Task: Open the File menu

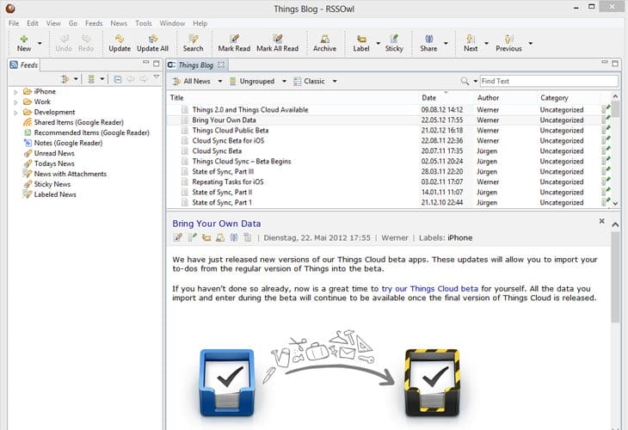Action: 14,23
